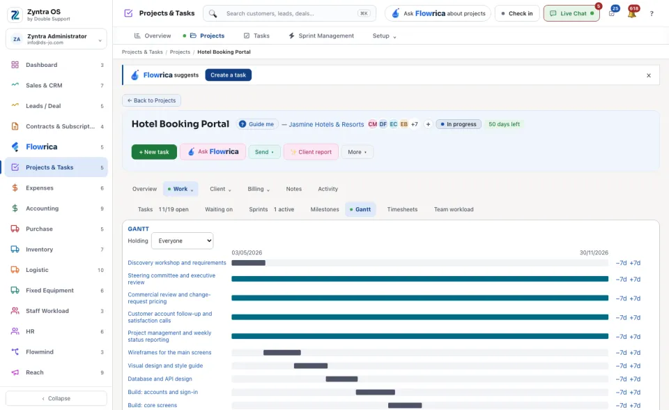Switch to the Overview top nav tab
This screenshot has height=410, width=669.
153,36
